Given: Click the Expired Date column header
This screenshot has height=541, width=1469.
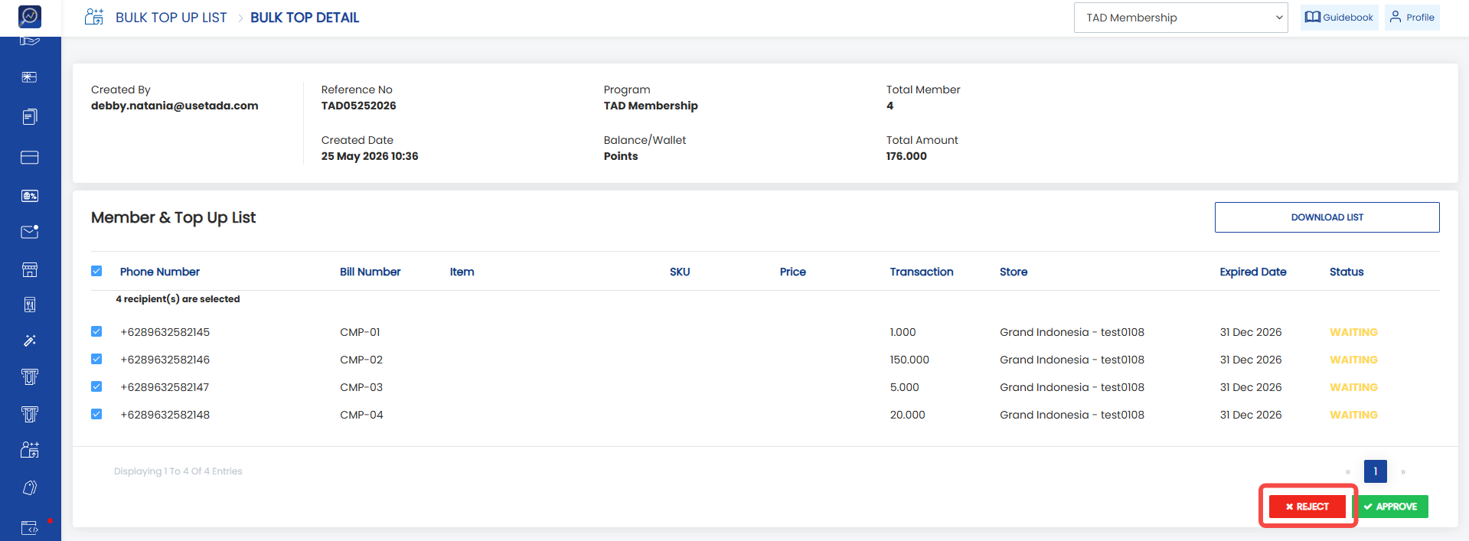Looking at the screenshot, I should pos(1253,272).
